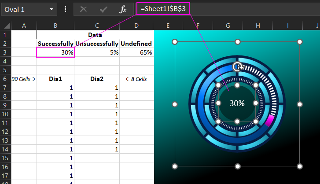This screenshot has width=320, height=184.
Task: Click the three-dot name box resize handle
Action: tap(66, 9)
